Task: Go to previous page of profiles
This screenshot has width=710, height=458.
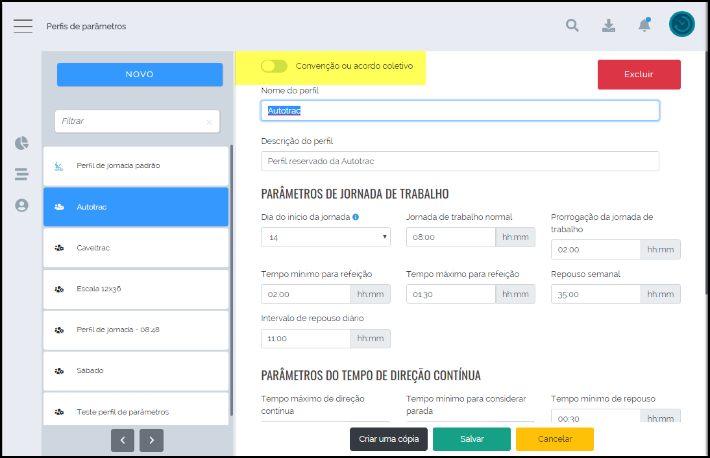Action: click(x=123, y=440)
